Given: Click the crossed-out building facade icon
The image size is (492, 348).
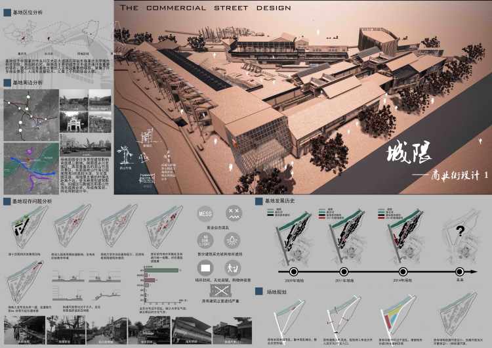Looking at the screenshot, I should 220,291.
